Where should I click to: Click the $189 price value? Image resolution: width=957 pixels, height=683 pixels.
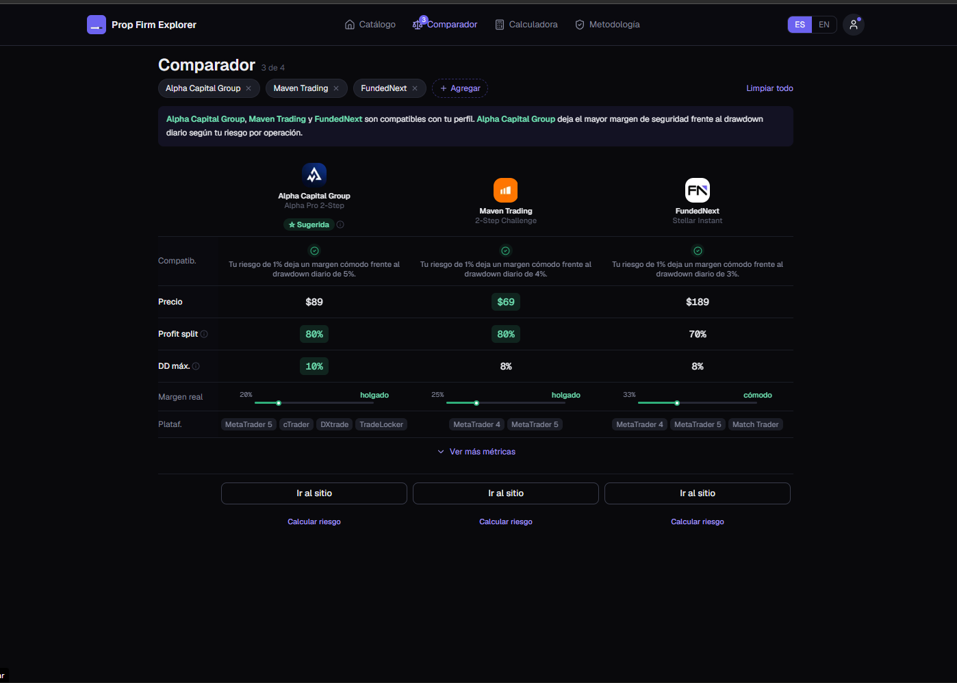[698, 302]
